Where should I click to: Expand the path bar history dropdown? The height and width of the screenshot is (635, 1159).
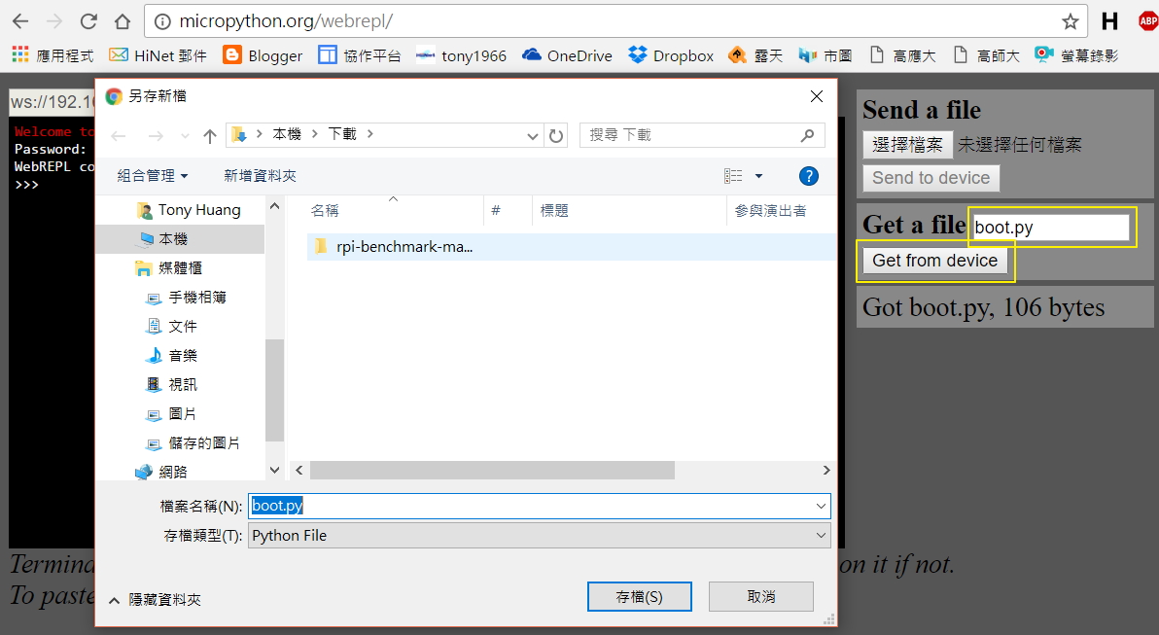[532, 135]
